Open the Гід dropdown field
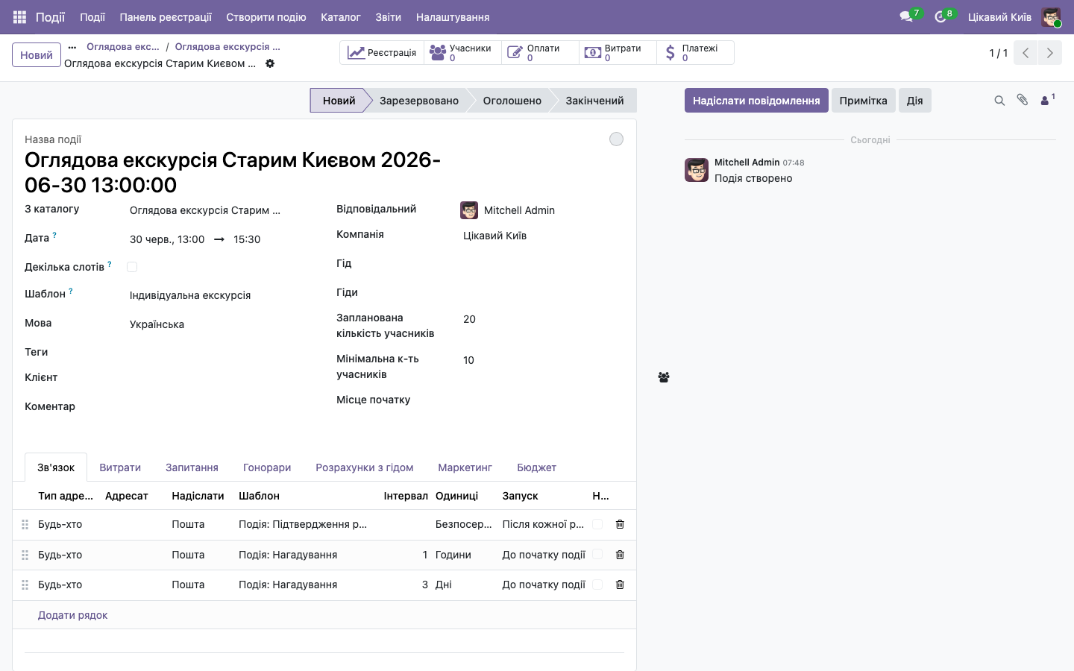 [543, 265]
